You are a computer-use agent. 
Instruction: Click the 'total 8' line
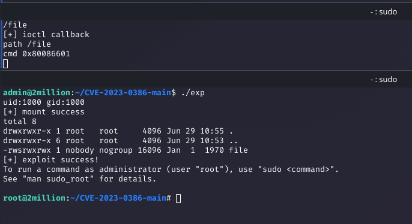point(20,122)
